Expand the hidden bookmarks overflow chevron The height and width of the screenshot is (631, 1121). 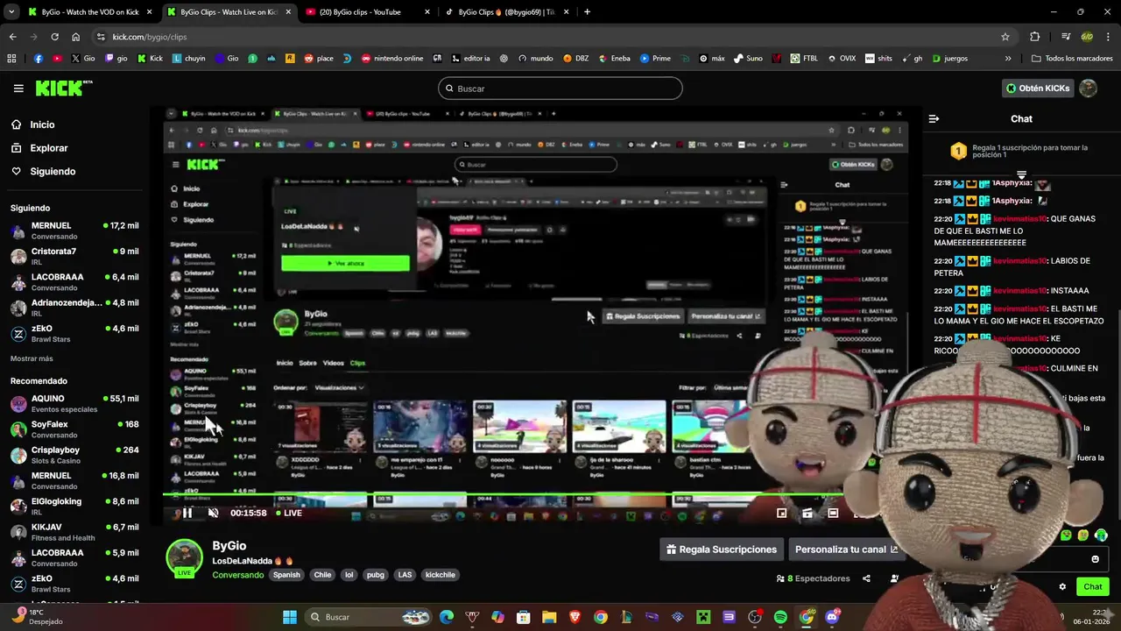1008,59
